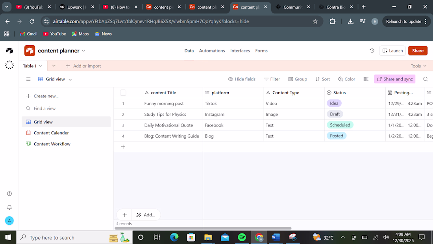Open the Filter button
433x244 pixels.
point(272,79)
